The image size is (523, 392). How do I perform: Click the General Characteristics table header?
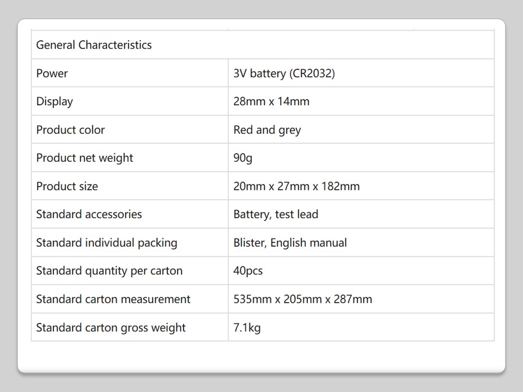pyautogui.click(x=94, y=45)
